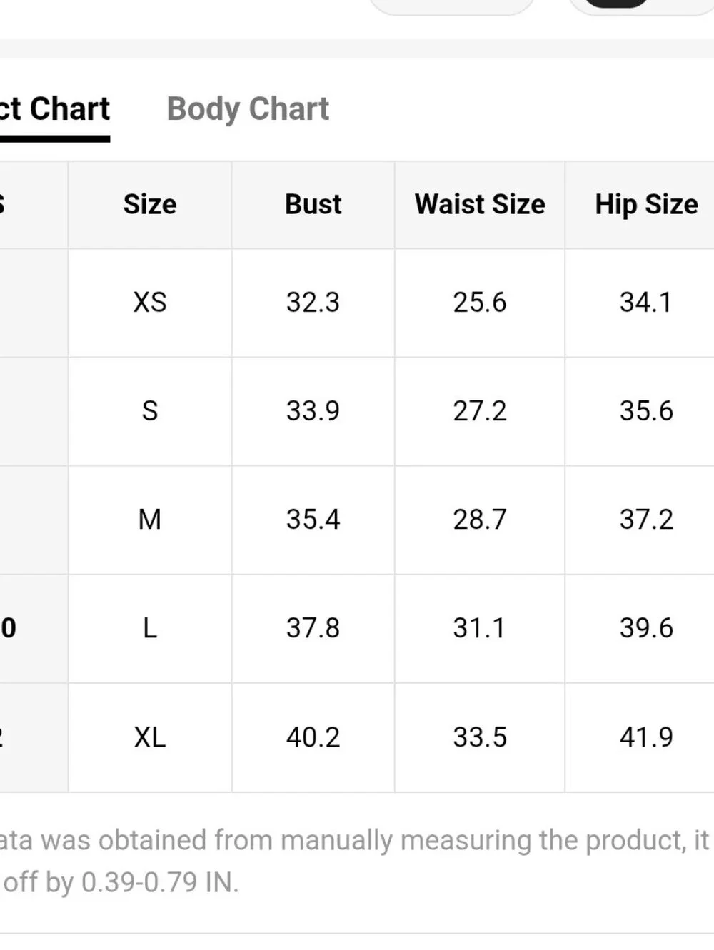Click the 25.6 waist measurement for XS
The width and height of the screenshot is (714, 950).
(x=480, y=303)
